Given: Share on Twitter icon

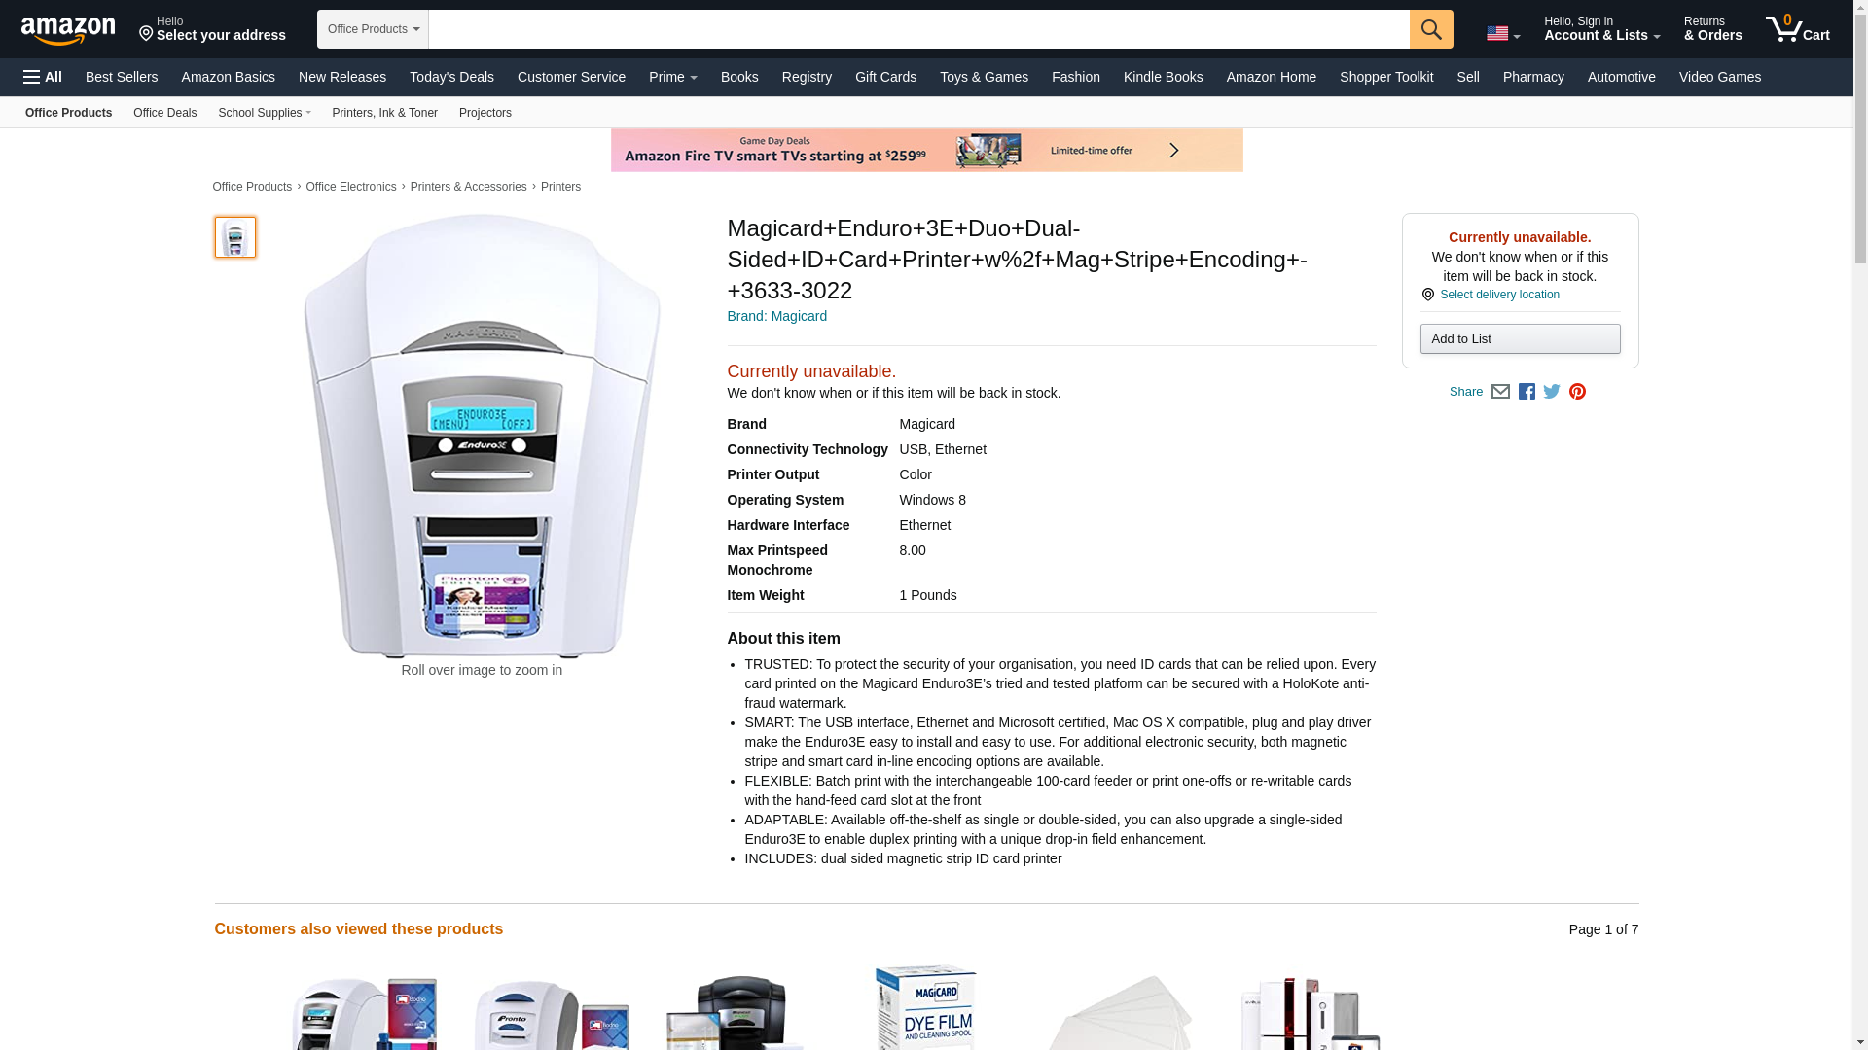Looking at the screenshot, I should point(1552,392).
